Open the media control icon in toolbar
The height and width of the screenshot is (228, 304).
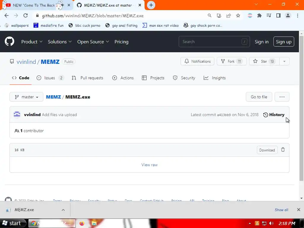click(269, 15)
